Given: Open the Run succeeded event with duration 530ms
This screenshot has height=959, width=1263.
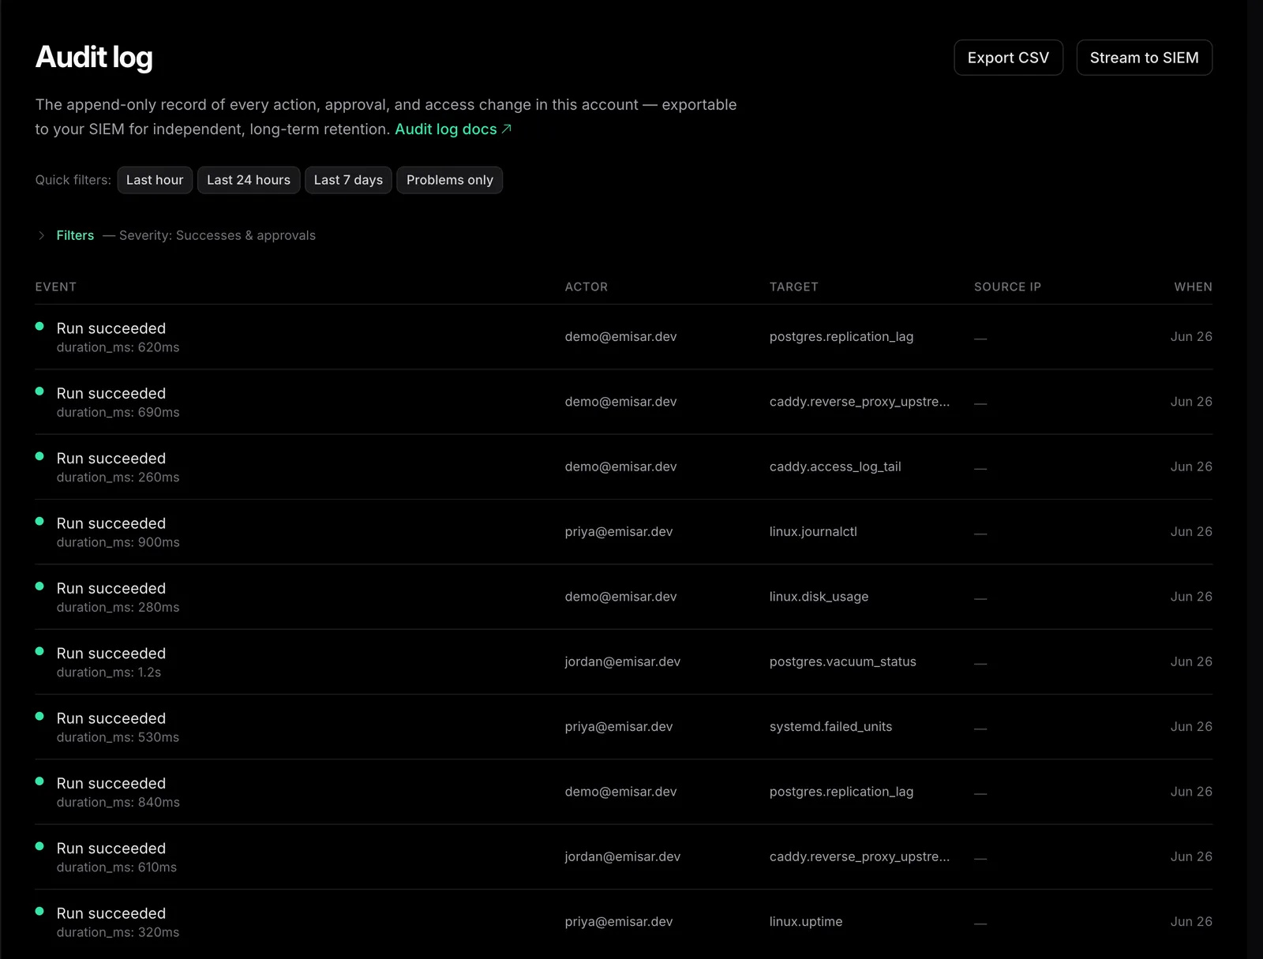Looking at the screenshot, I should pyautogui.click(x=624, y=727).
